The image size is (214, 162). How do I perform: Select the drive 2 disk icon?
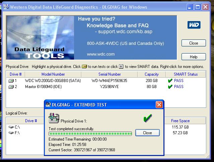click(11, 87)
